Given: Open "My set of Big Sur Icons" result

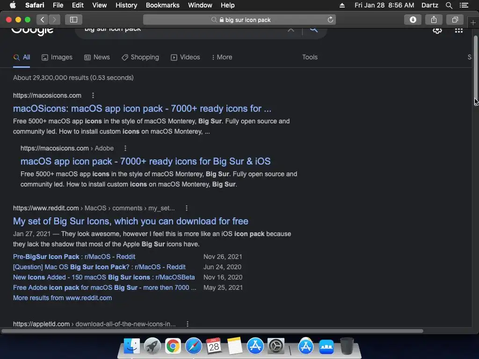Looking at the screenshot, I should click(131, 221).
